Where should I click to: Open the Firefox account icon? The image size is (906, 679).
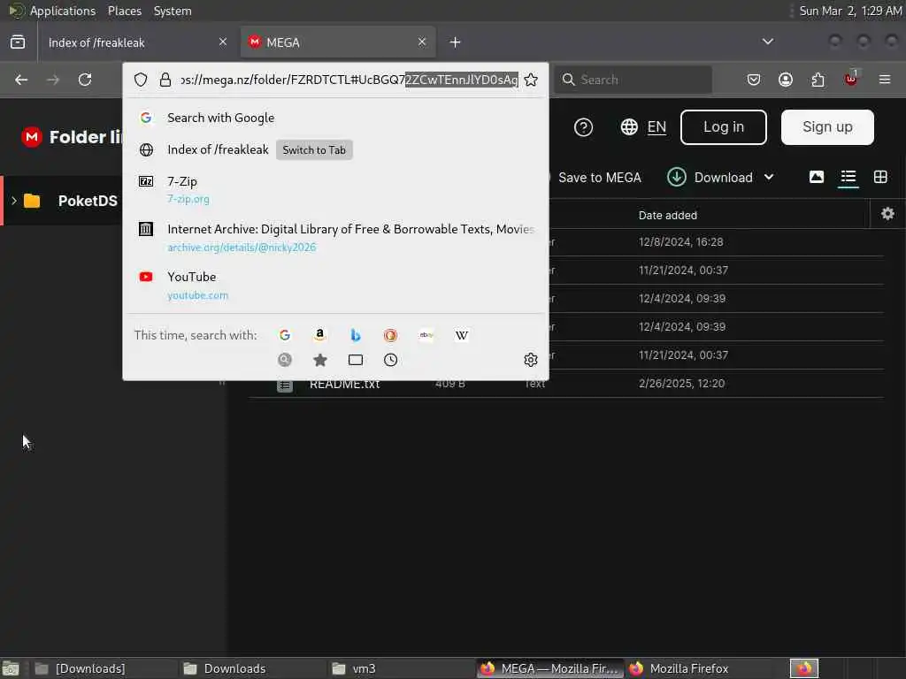(x=786, y=80)
